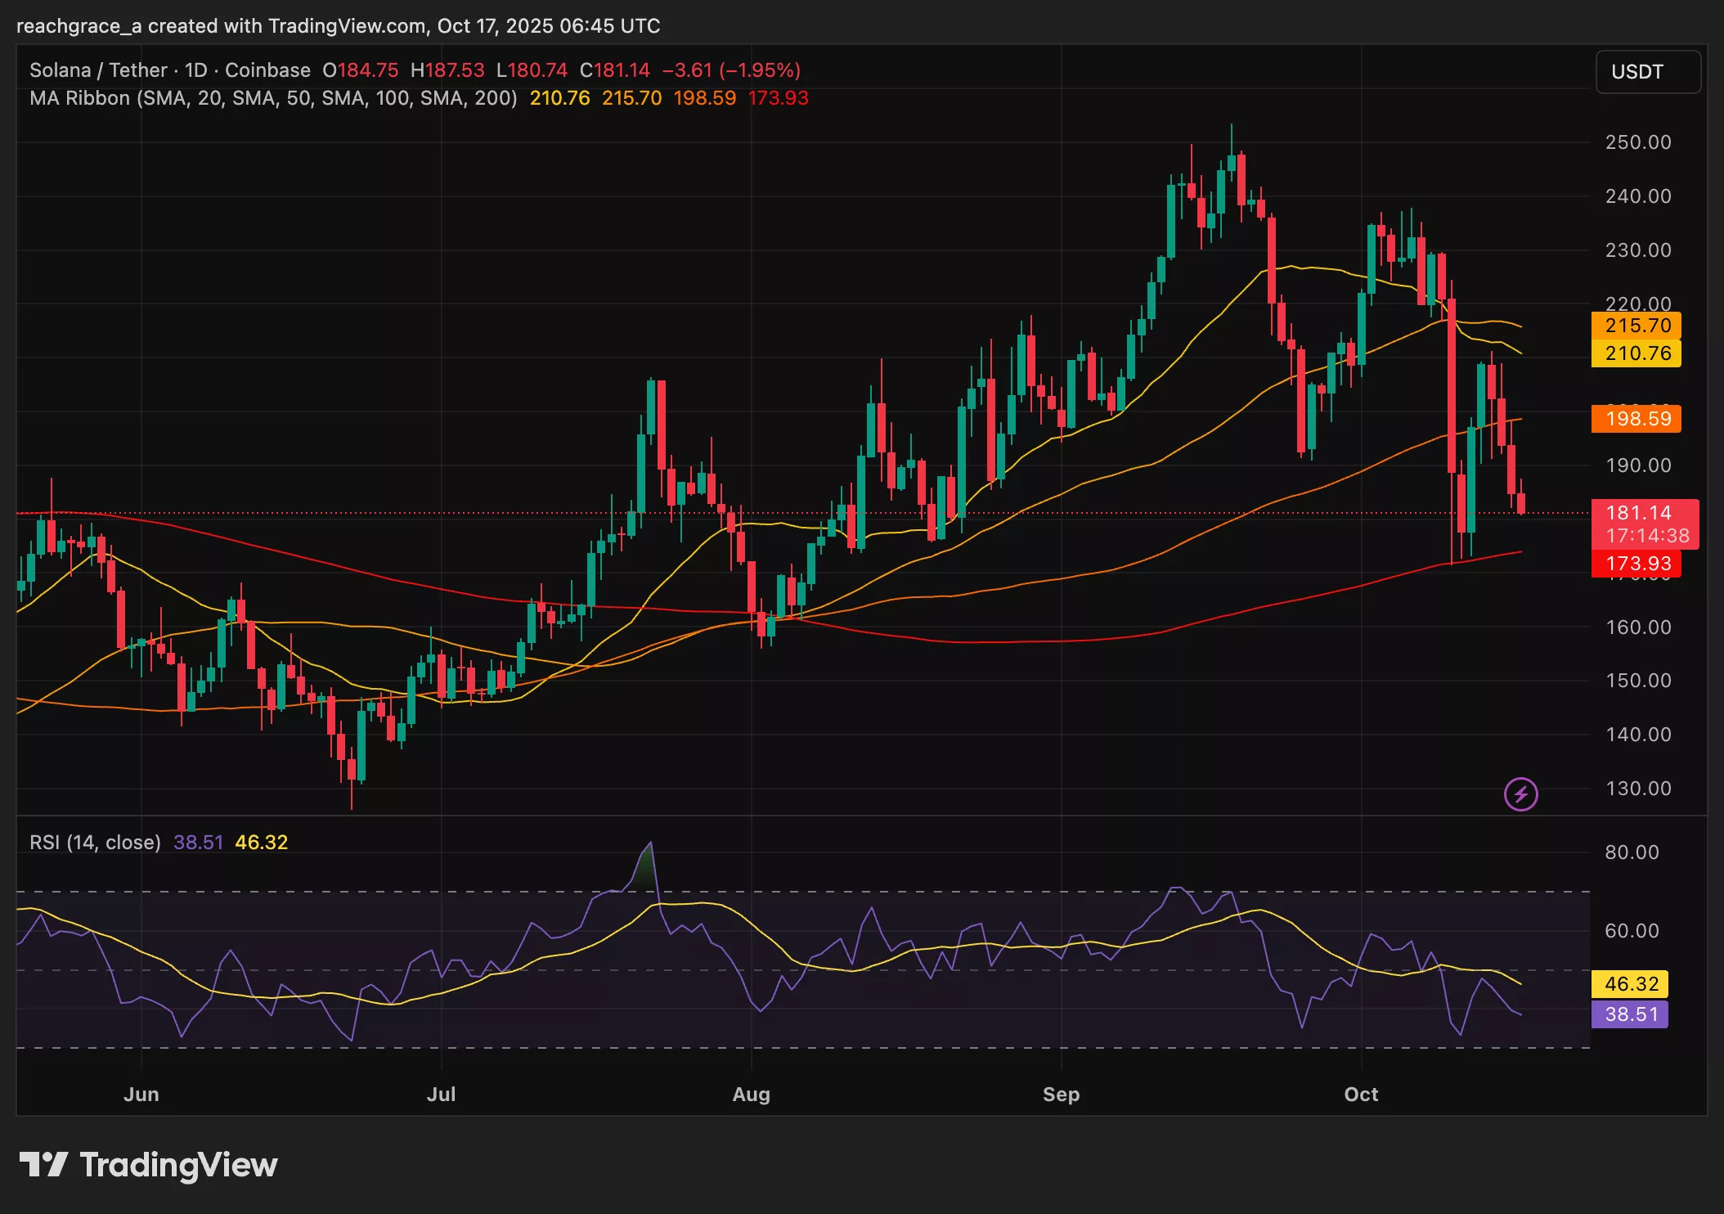Click the red 181.14 current price label

(1640, 513)
